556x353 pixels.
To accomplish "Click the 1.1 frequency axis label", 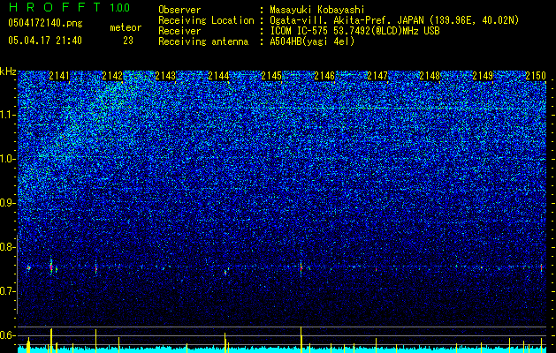I will pos(8,115).
